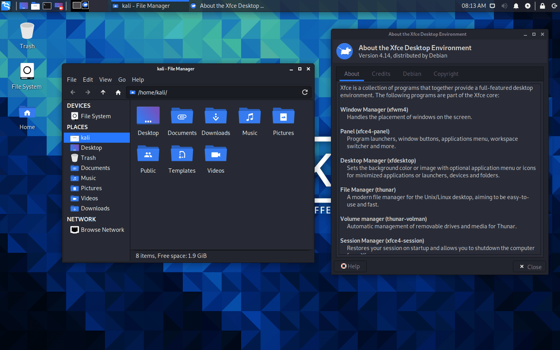
Task: Activate About the Xfce Desktop taskbar button
Action: 227,6
